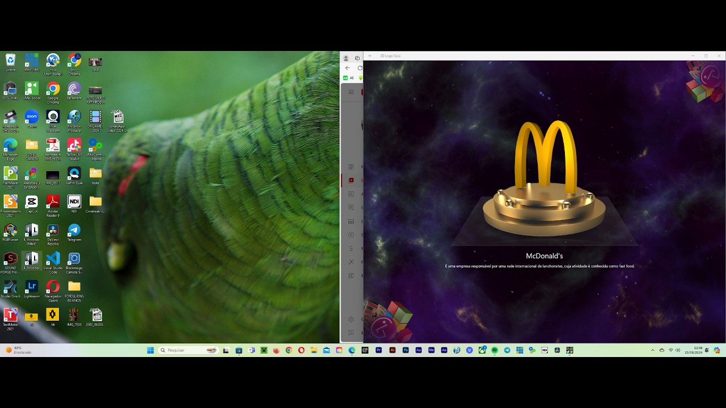Open Illustrator from the taskbar

(392, 350)
